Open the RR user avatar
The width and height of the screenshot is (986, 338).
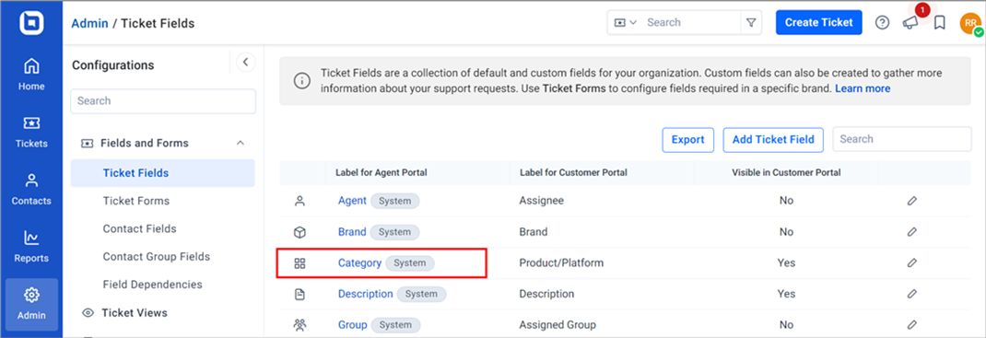point(970,23)
